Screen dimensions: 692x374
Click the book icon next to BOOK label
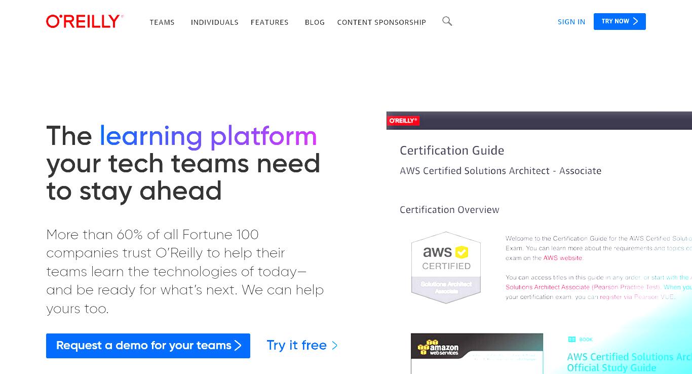point(571,340)
